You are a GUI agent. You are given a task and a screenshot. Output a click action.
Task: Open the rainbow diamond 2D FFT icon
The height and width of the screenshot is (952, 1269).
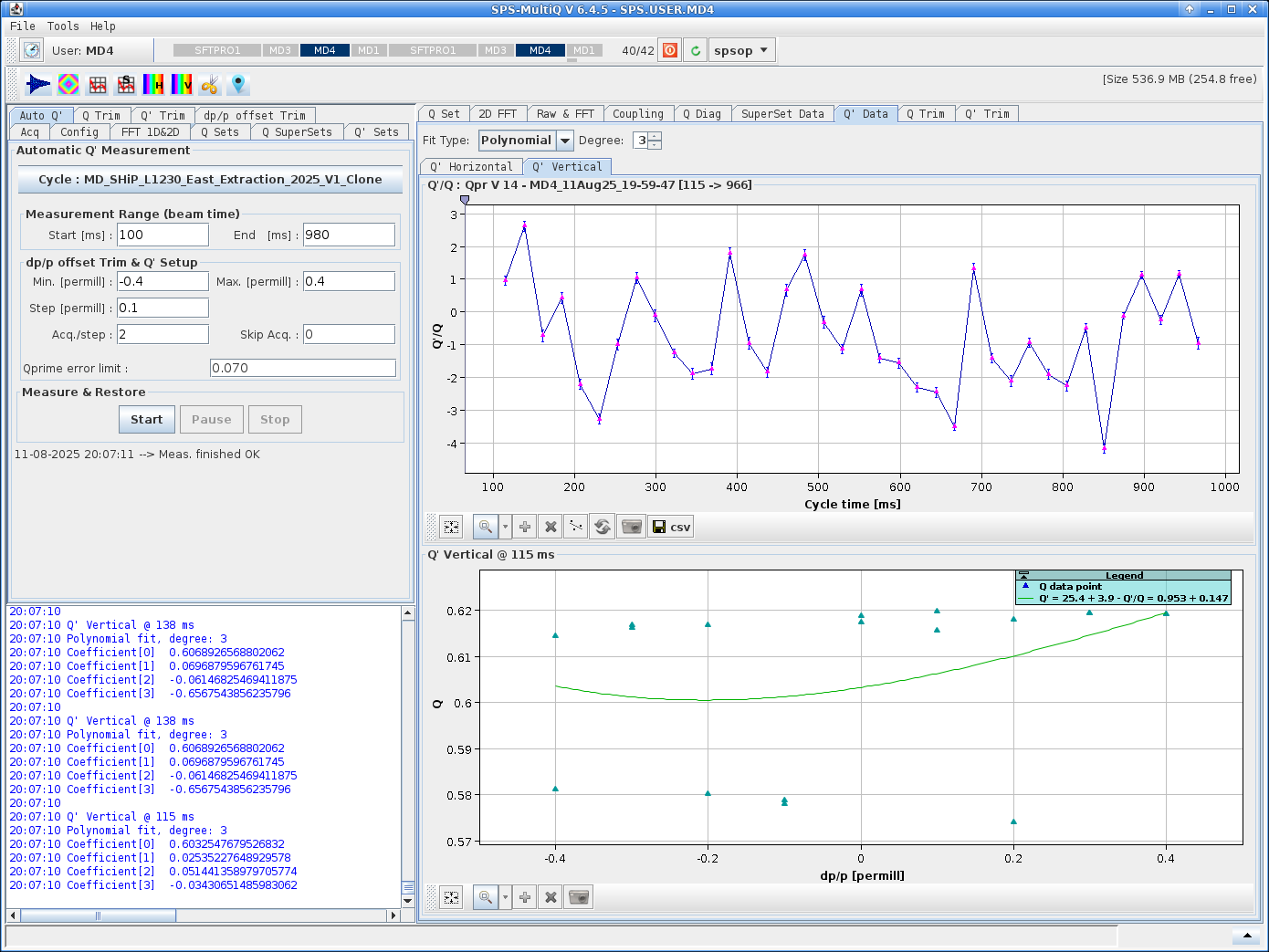[x=68, y=84]
